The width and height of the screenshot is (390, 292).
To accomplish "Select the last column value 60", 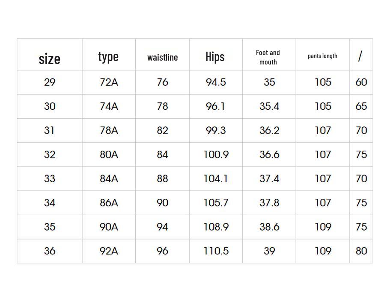I will pos(361,82).
